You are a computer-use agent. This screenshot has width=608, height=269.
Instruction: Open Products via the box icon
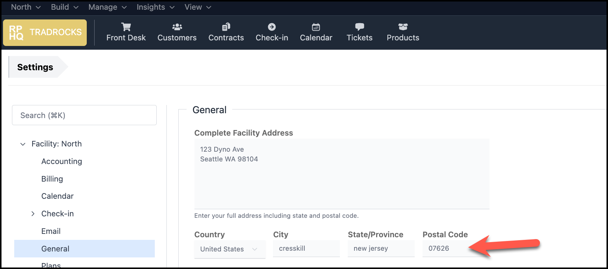[403, 27]
